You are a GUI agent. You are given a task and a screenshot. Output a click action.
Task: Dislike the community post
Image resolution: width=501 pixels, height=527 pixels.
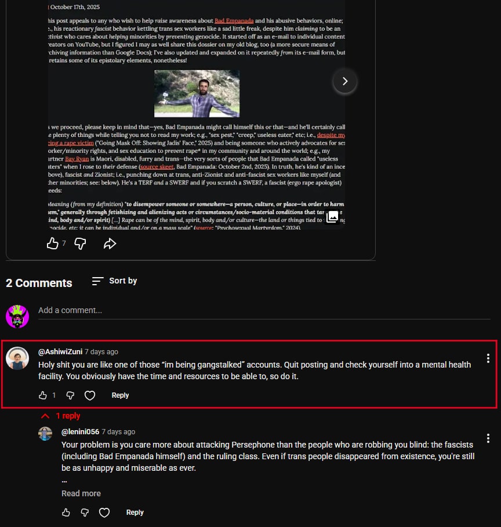pos(80,243)
